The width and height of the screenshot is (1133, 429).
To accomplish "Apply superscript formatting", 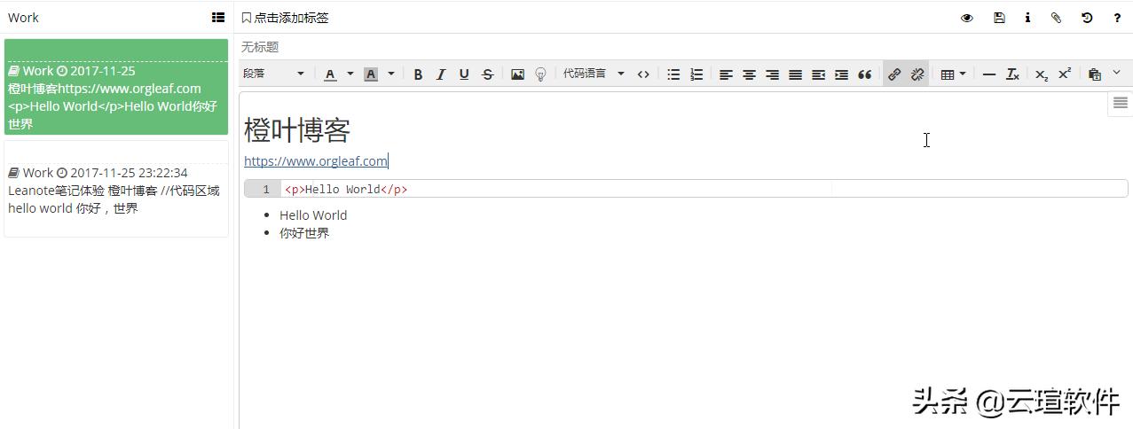I will pyautogui.click(x=1065, y=74).
